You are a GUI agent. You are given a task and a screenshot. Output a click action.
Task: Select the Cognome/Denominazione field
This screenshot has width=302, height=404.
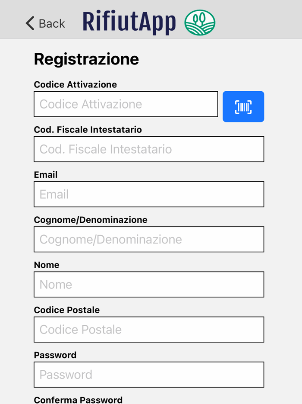(149, 239)
